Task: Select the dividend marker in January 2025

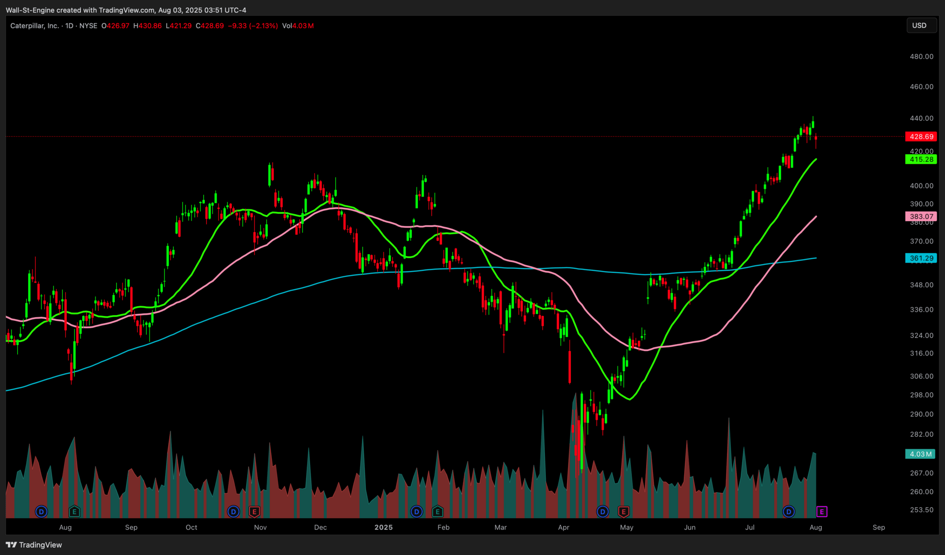Action: coord(416,512)
